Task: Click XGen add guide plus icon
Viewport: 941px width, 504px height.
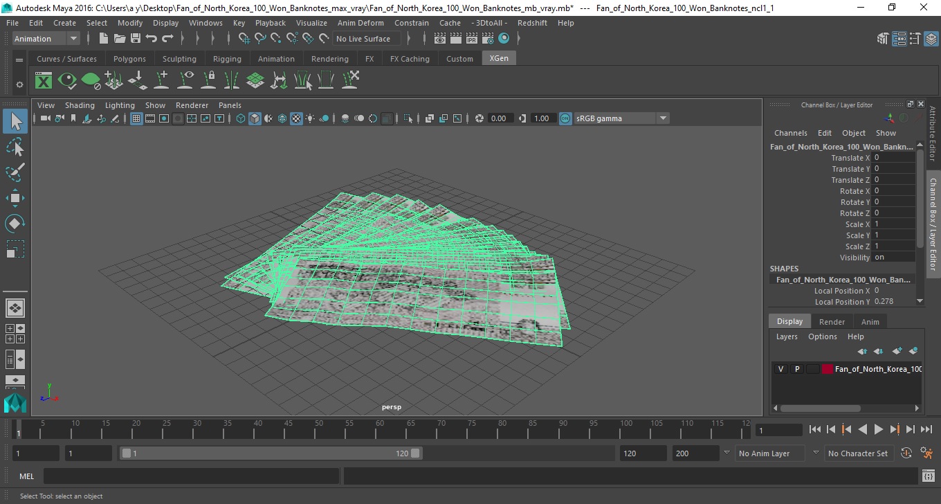Action: point(161,81)
